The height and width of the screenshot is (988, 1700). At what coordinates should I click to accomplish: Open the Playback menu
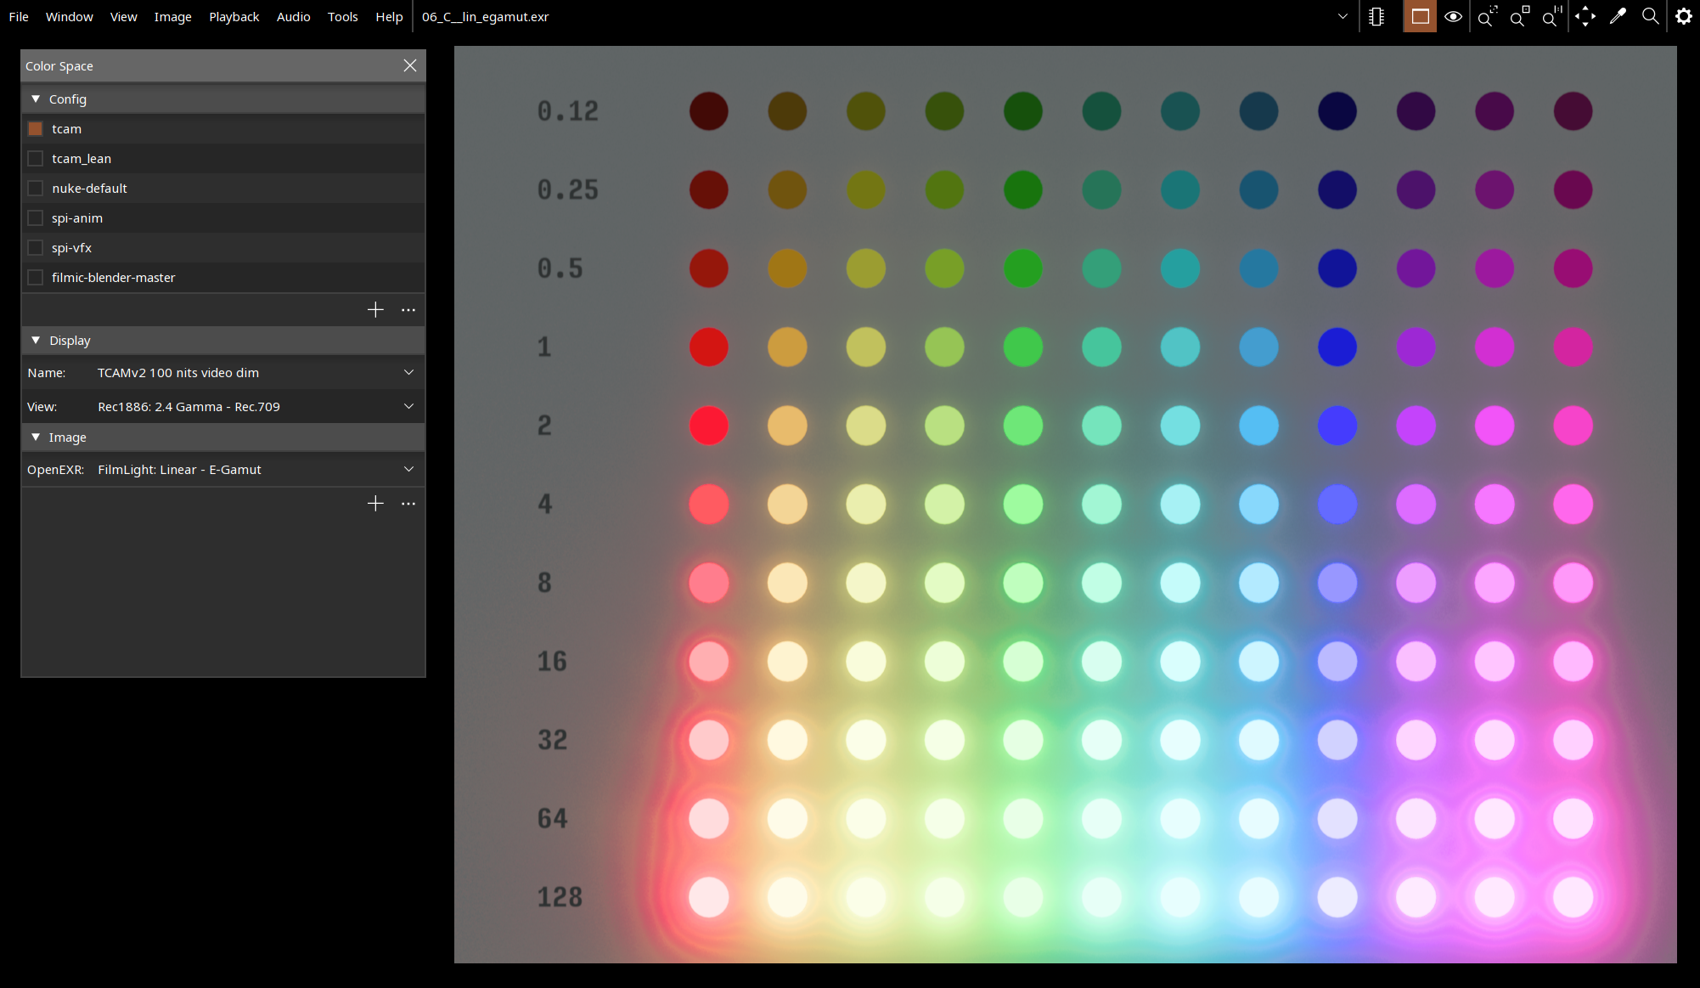coord(234,17)
